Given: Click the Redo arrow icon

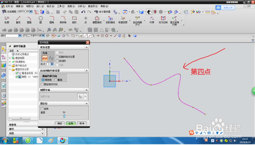Looking at the screenshot, I should (x=89, y=12).
